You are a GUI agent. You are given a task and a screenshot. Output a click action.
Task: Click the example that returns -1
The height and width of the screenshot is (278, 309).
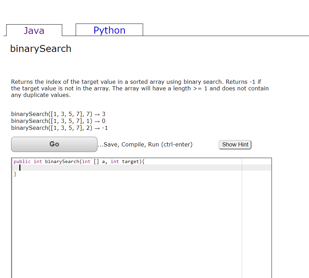[x=59, y=128]
